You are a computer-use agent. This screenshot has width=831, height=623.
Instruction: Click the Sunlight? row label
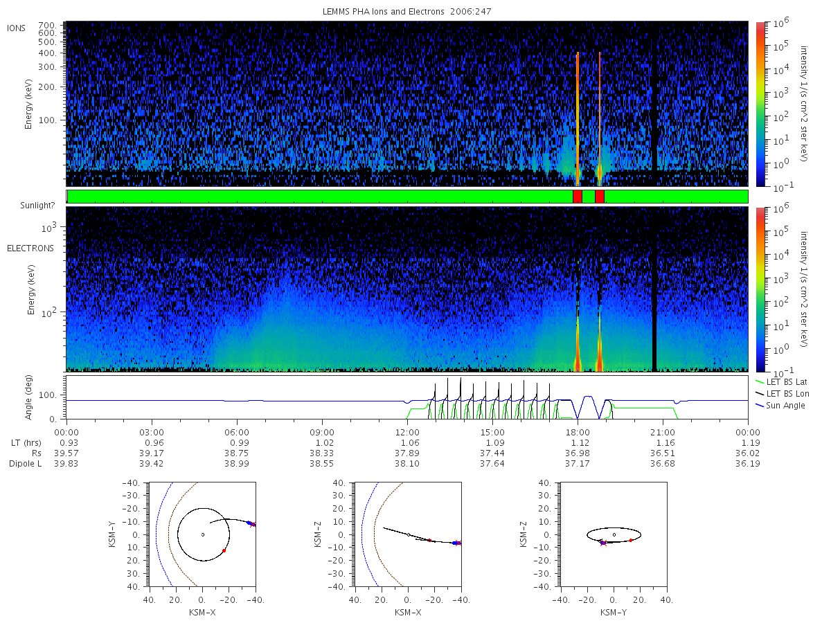click(x=26, y=206)
